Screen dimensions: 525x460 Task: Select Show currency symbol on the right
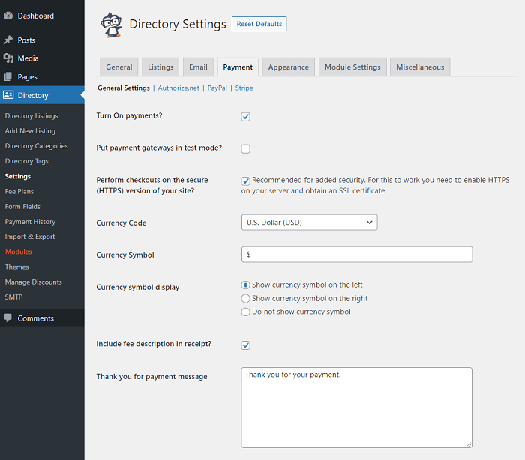245,298
